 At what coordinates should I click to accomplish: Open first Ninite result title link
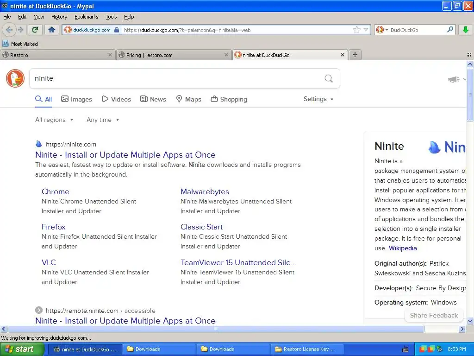(125, 155)
